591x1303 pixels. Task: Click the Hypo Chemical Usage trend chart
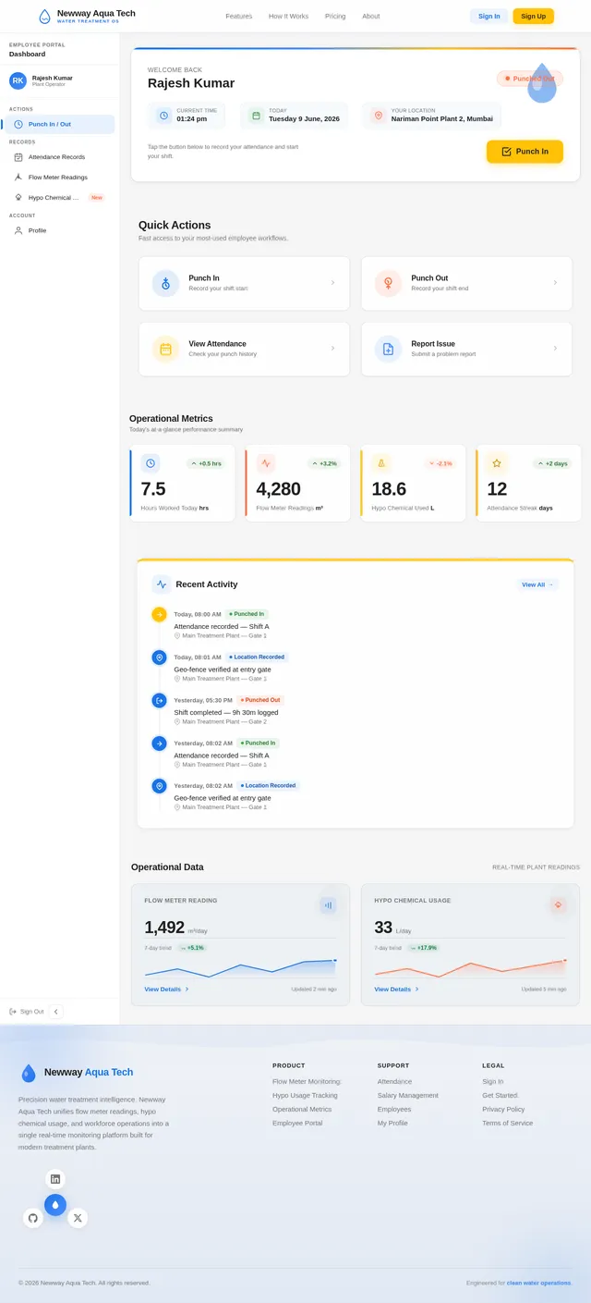point(471,967)
